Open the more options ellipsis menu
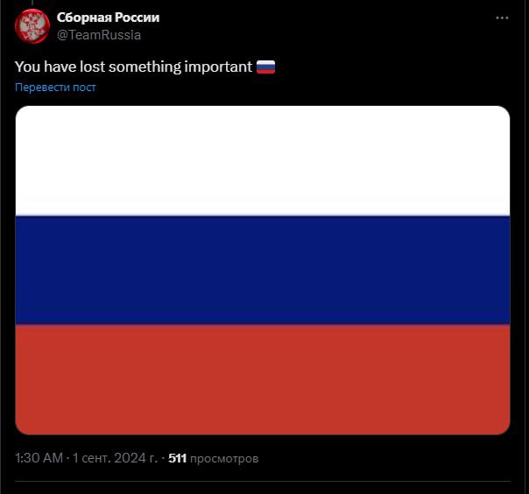The width and height of the screenshot is (529, 494). [x=501, y=18]
